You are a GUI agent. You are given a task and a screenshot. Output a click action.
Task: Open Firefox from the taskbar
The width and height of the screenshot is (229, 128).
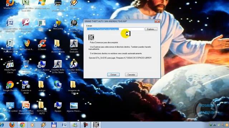click(x=12, y=125)
